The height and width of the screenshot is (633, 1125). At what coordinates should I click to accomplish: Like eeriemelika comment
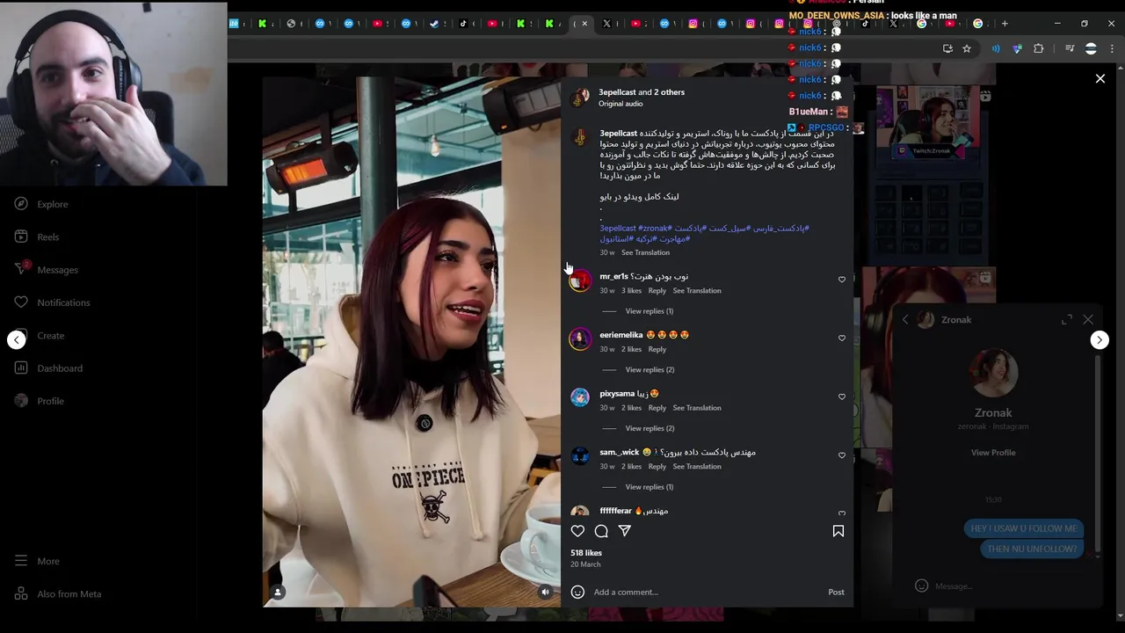coord(842,338)
